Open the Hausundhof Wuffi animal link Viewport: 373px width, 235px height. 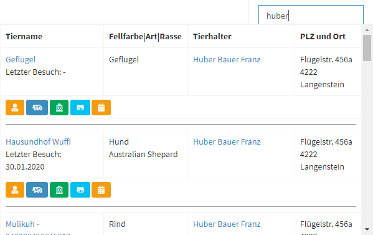[39, 142]
